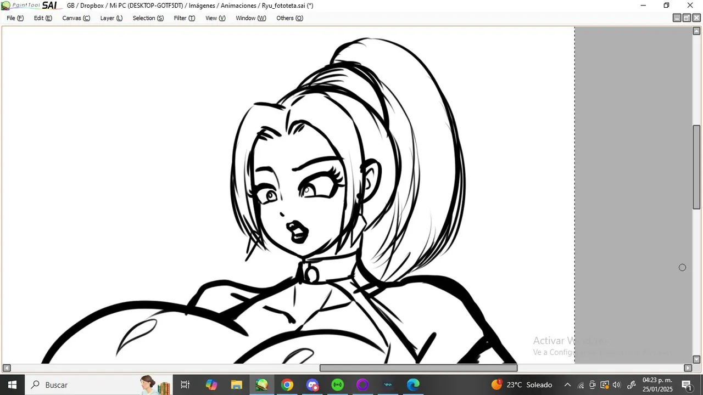Restore the inner canvas document window
This screenshot has width=703, height=395.
pyautogui.click(x=687, y=18)
